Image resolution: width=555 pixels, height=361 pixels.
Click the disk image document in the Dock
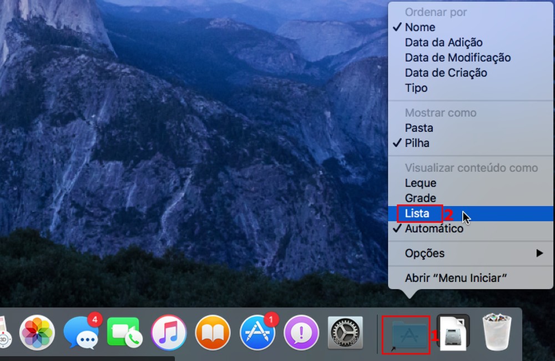(x=453, y=332)
